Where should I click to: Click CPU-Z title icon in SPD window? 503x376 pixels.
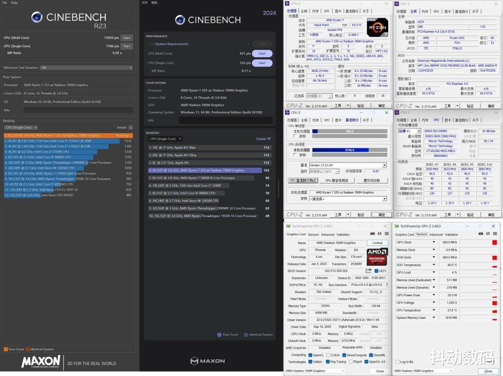(397, 113)
